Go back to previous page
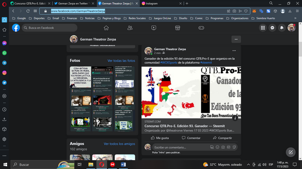Image resolution: width=302 pixels, height=169 pixels. [x=13, y=11]
